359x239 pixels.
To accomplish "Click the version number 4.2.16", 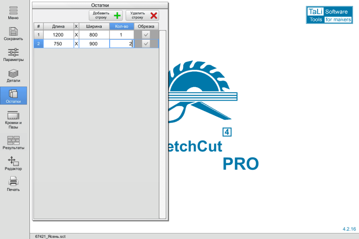I will [349, 229].
